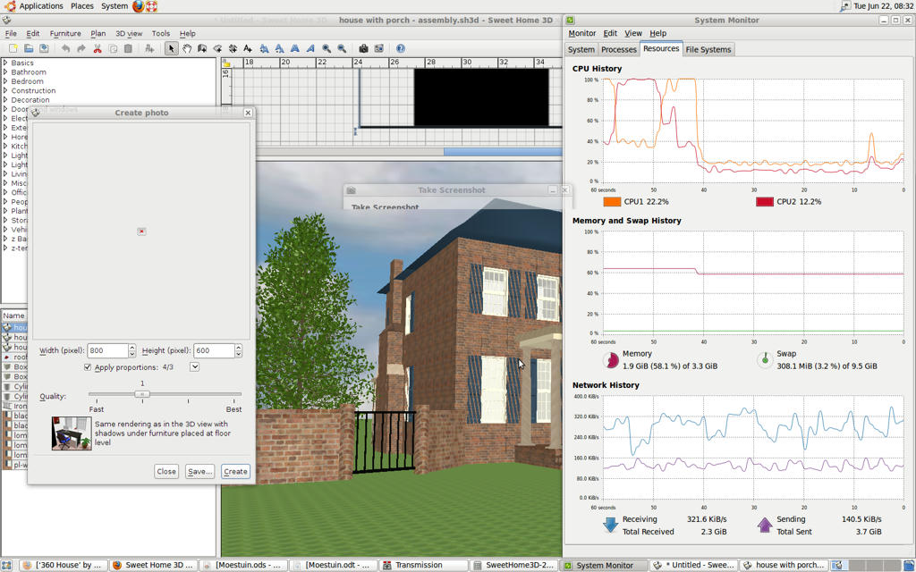Click the New home toolbar icon
This screenshot has width=916, height=572.
tap(13, 48)
